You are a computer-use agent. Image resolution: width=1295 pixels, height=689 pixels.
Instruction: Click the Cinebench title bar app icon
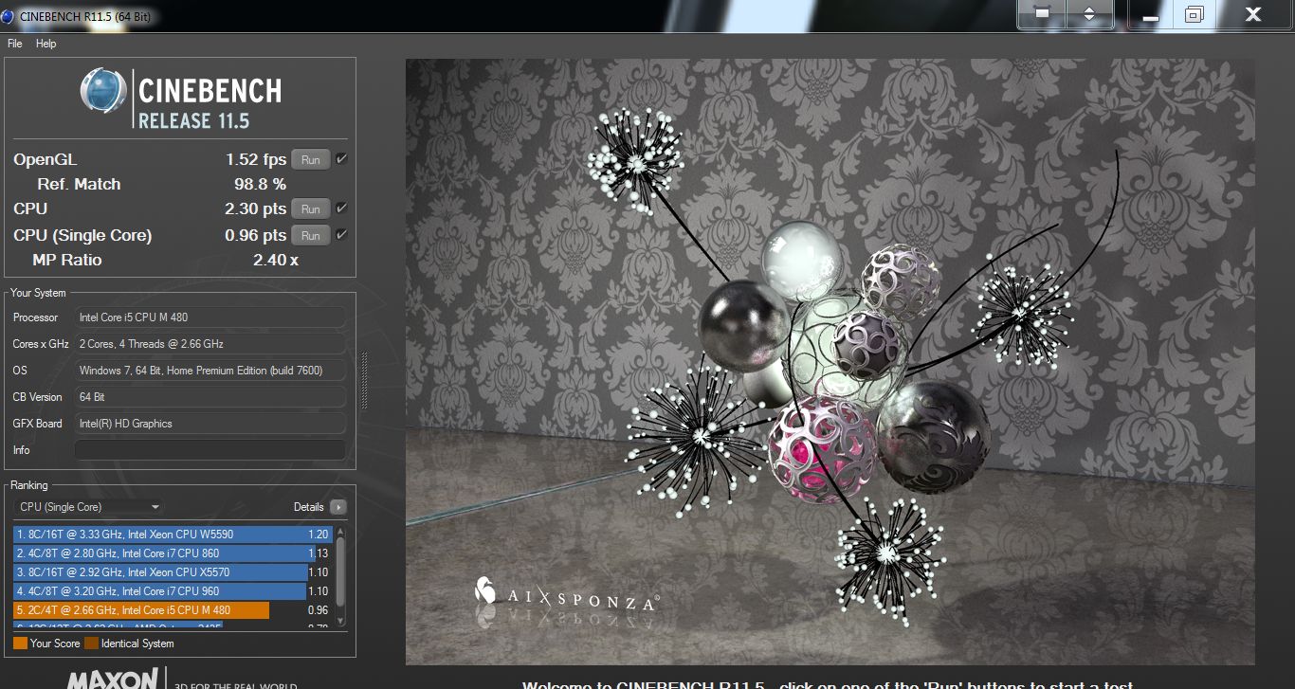tap(9, 16)
